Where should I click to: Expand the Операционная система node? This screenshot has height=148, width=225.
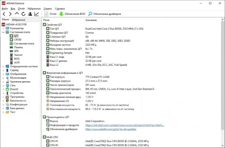pos(3,66)
